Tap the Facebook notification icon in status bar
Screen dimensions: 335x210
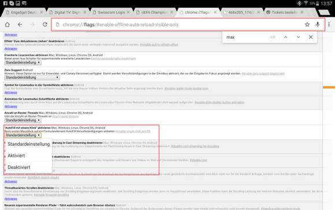5,3
